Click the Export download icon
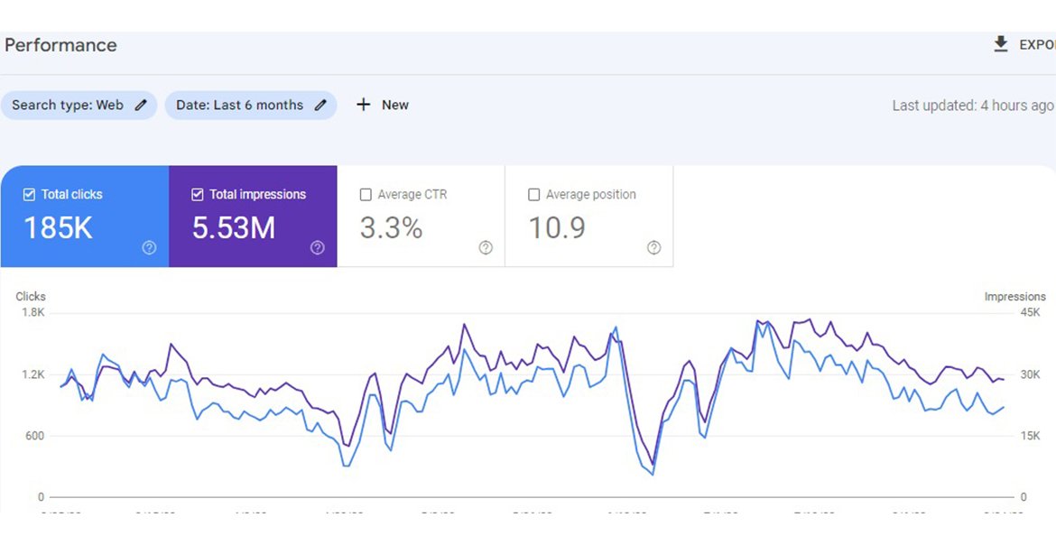 coord(1000,44)
